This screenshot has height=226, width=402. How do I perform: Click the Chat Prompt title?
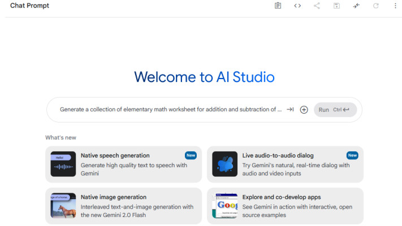pyautogui.click(x=29, y=6)
